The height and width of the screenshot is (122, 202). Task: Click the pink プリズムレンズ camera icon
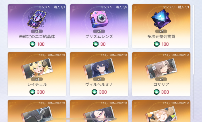pos(99,19)
